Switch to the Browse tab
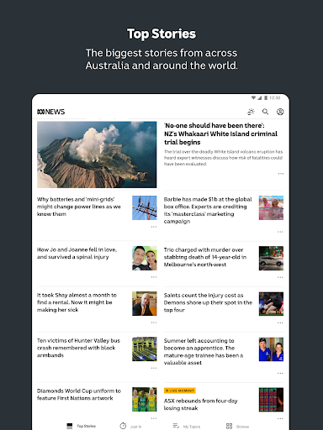Viewport: 323px width, 430px height. coord(238,426)
